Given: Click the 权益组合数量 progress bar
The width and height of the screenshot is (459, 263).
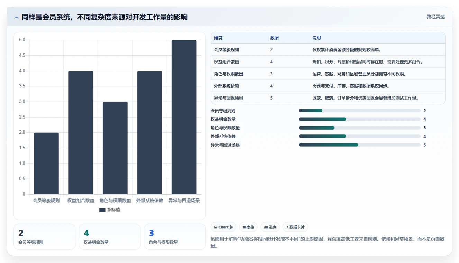Looking at the screenshot, I should [360, 119].
